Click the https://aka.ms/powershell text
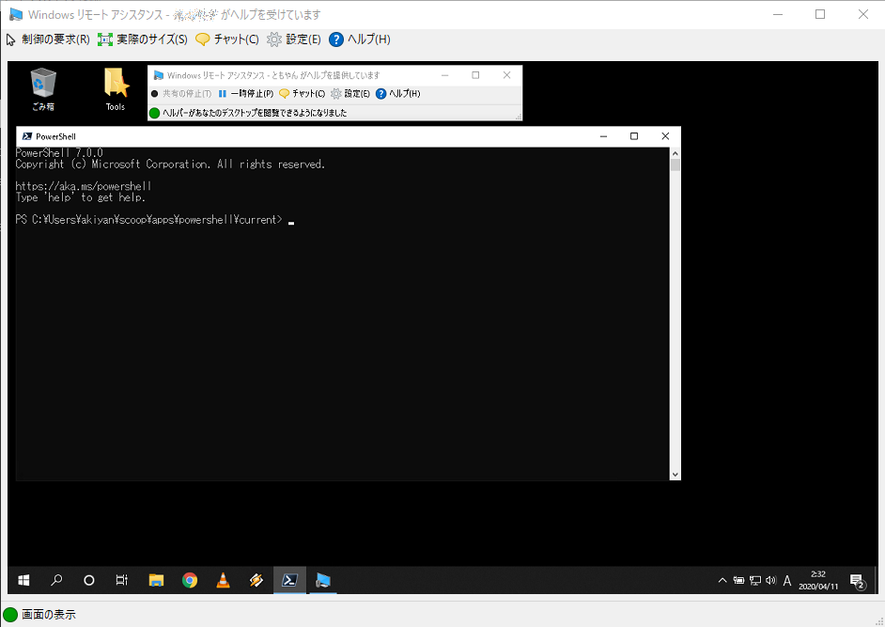This screenshot has height=627, width=885. tap(84, 186)
